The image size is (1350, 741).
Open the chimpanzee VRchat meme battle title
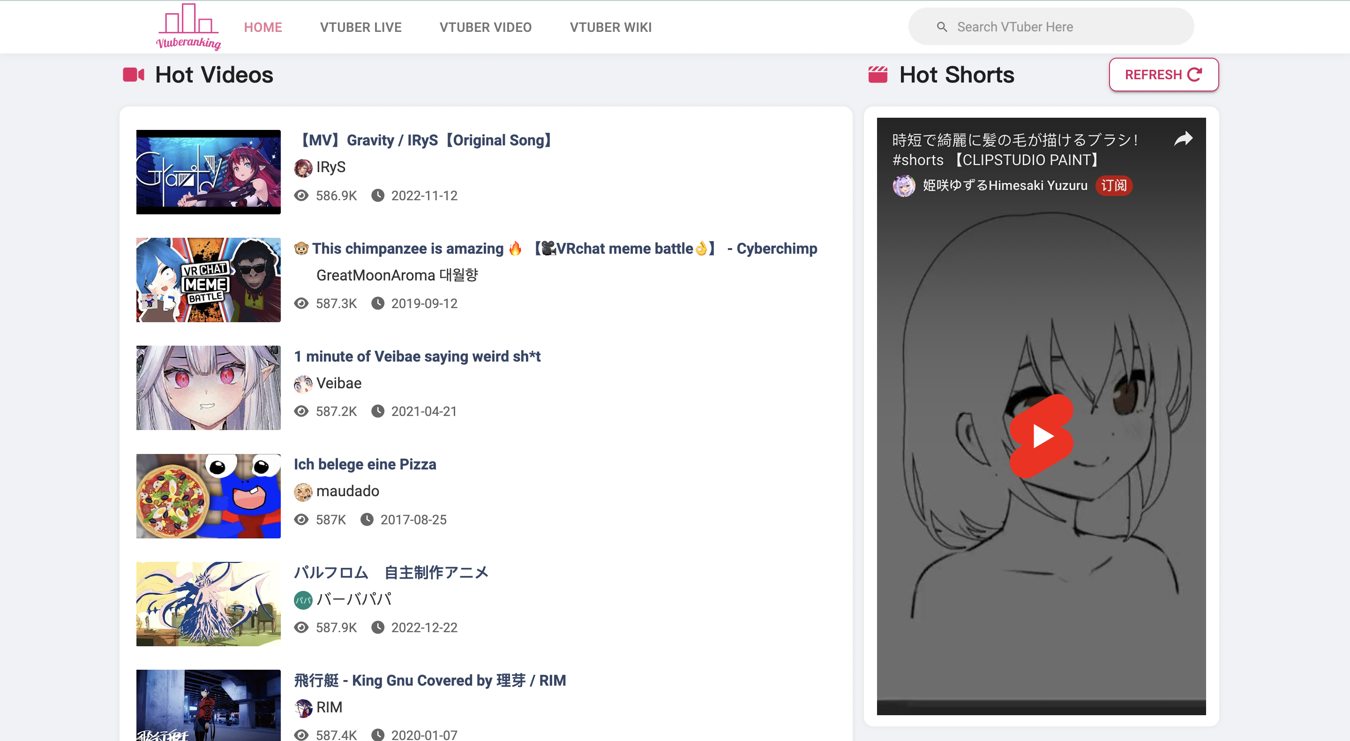pyautogui.click(x=555, y=248)
